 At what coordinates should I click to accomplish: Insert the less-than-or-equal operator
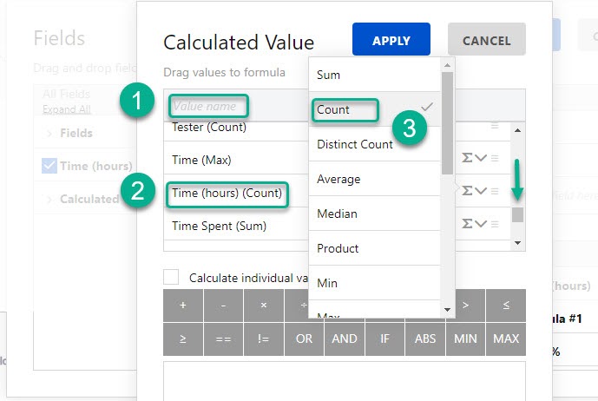506,306
